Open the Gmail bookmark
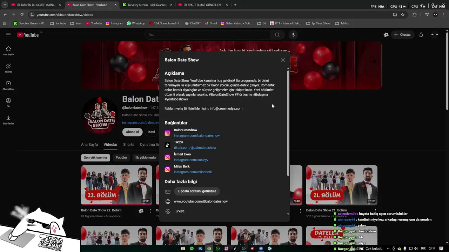 [210, 23]
